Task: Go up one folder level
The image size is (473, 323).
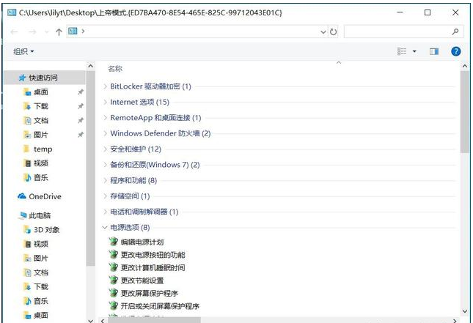Action: [59, 31]
